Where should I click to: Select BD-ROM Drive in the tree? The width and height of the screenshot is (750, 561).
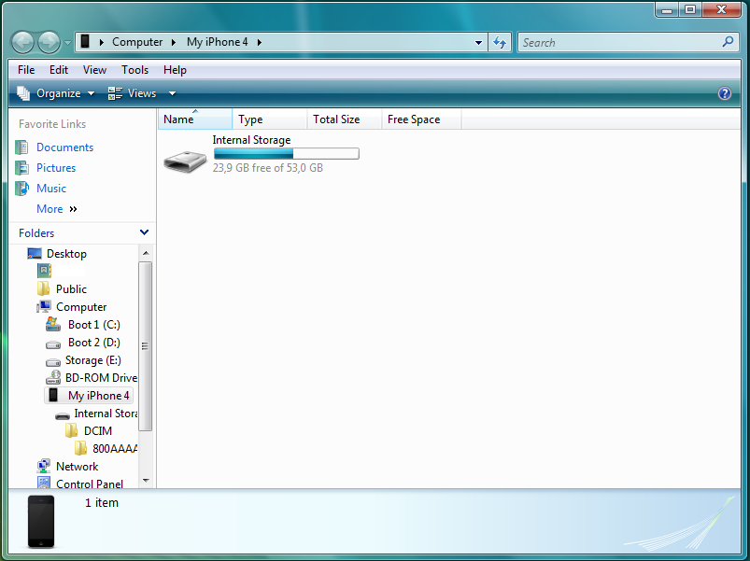click(x=101, y=377)
